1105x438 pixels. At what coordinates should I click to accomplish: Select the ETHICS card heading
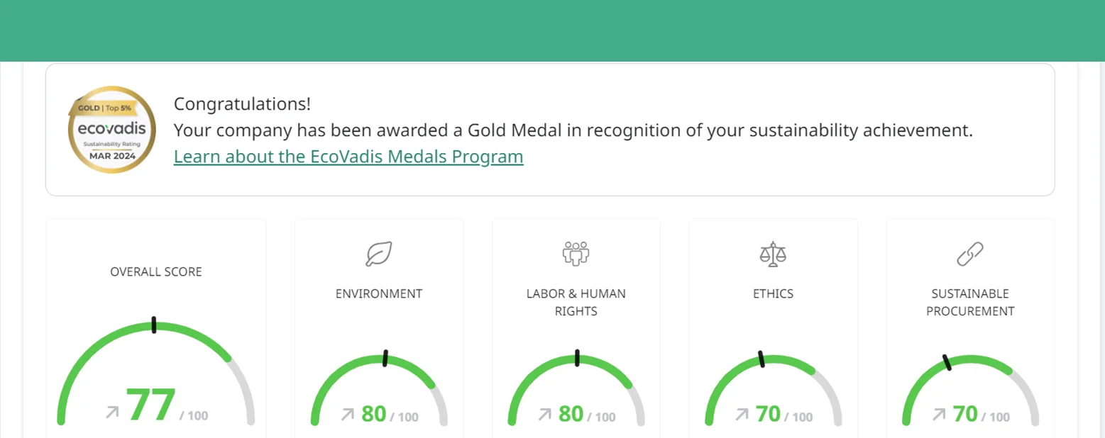773,293
